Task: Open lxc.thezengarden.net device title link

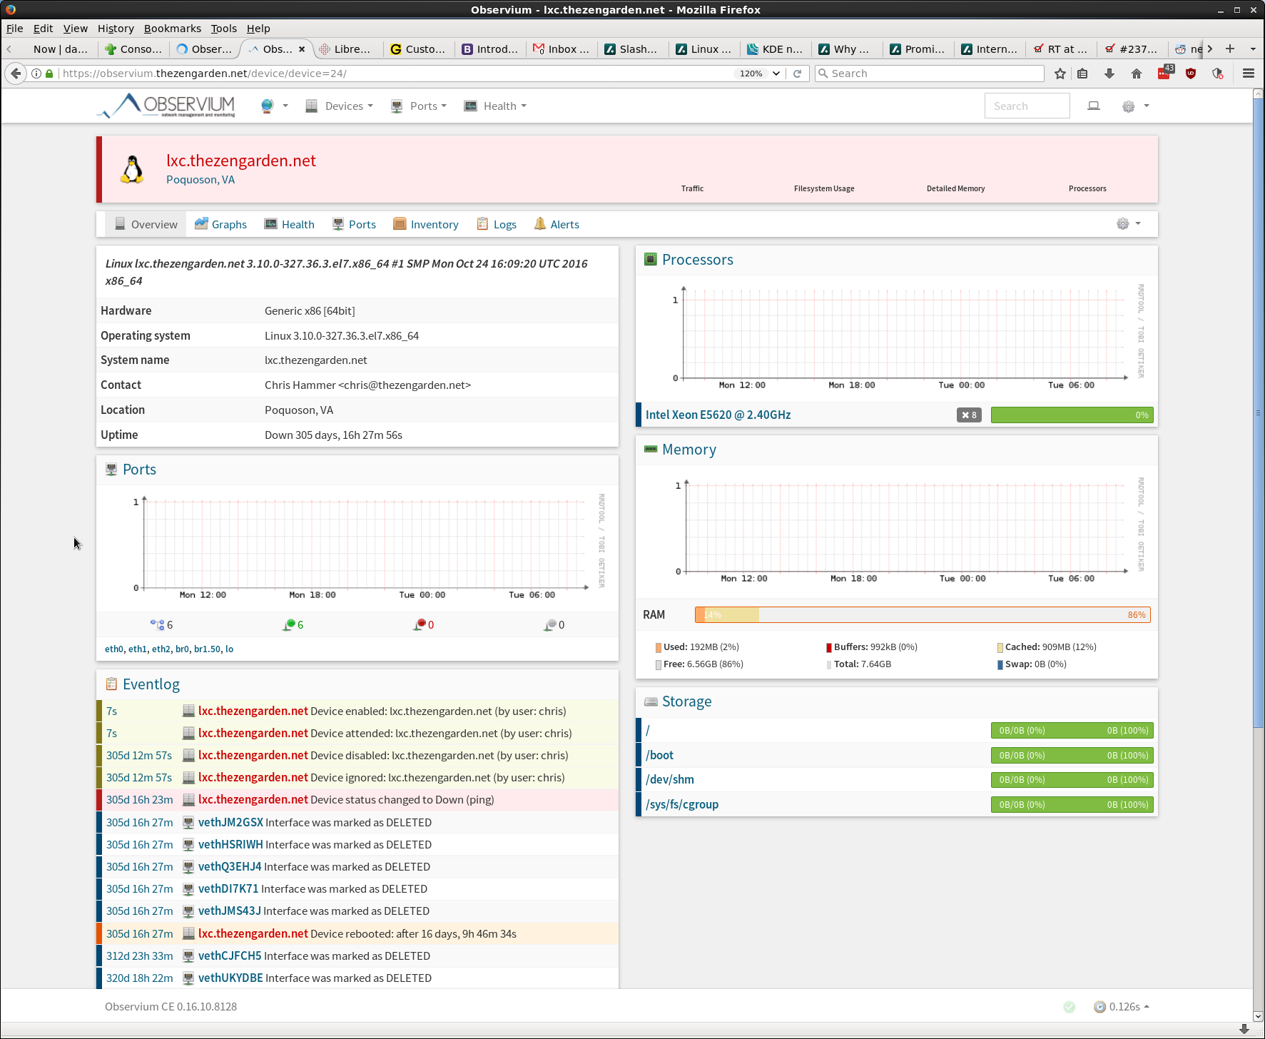Action: (x=241, y=161)
